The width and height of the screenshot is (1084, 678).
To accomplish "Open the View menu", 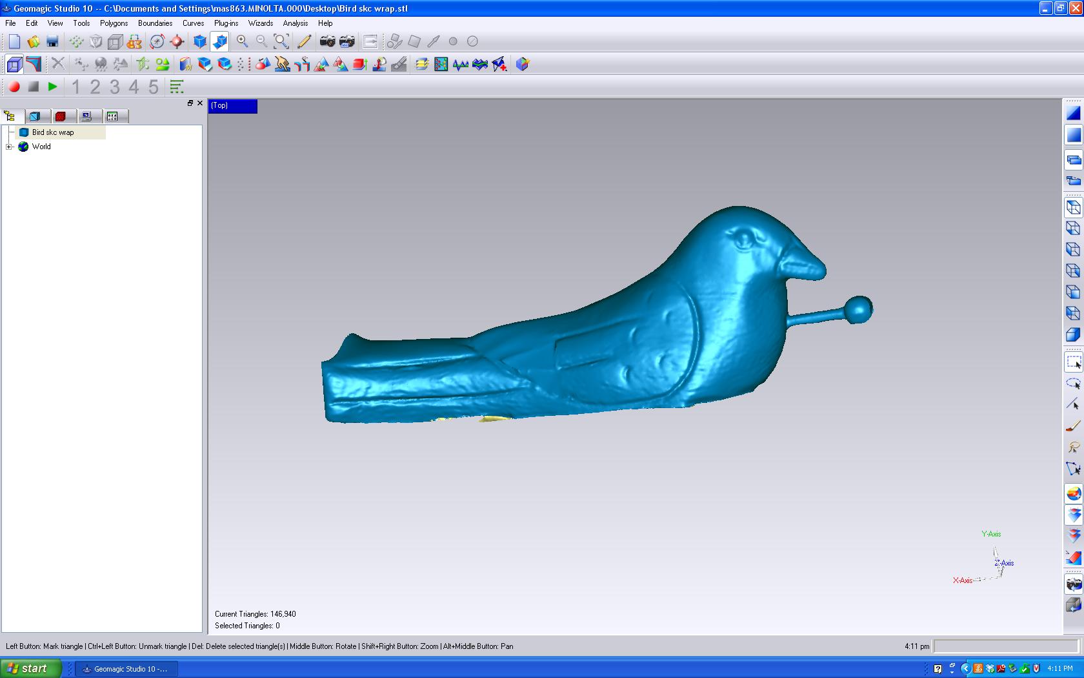I will tap(55, 23).
